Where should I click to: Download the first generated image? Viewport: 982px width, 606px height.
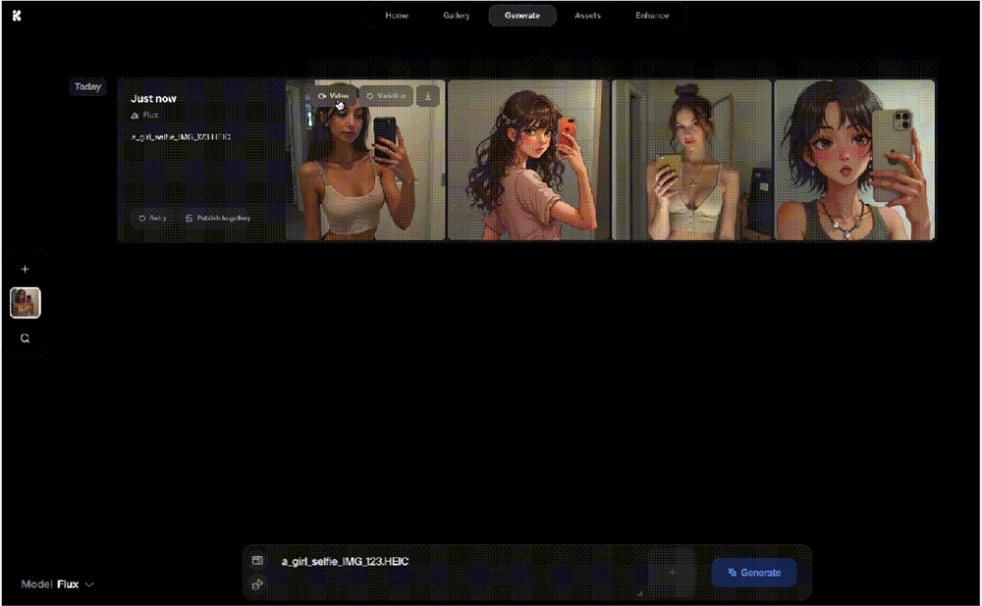[x=428, y=96]
